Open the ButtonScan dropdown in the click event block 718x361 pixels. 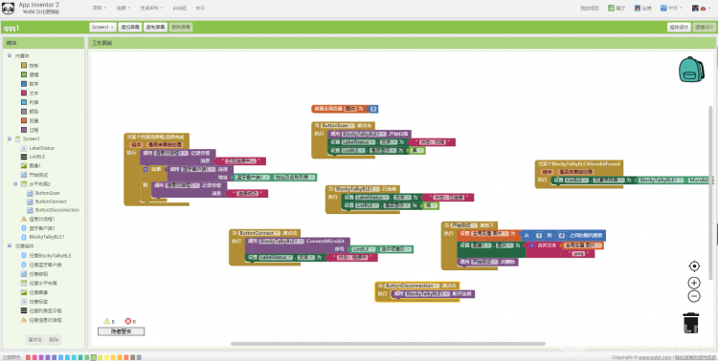tap(339, 125)
